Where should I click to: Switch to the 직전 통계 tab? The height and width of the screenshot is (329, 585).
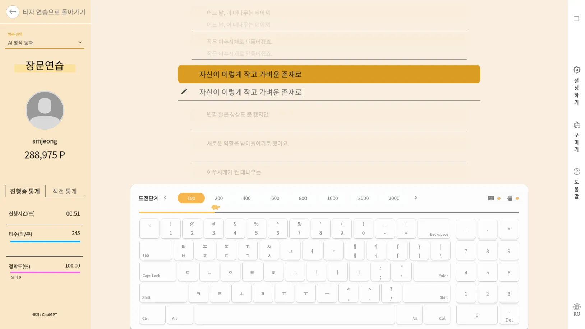point(65,191)
